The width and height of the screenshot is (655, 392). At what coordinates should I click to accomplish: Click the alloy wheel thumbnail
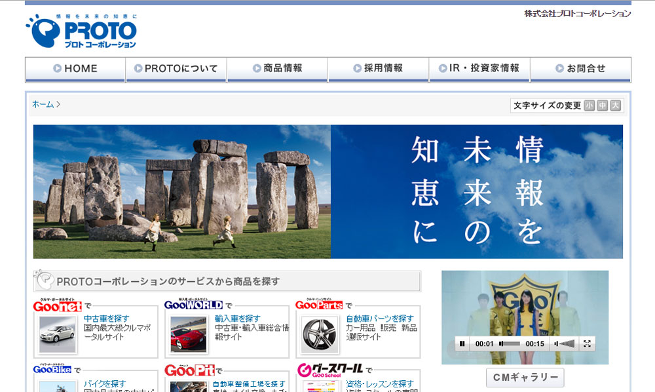pyautogui.click(x=320, y=334)
